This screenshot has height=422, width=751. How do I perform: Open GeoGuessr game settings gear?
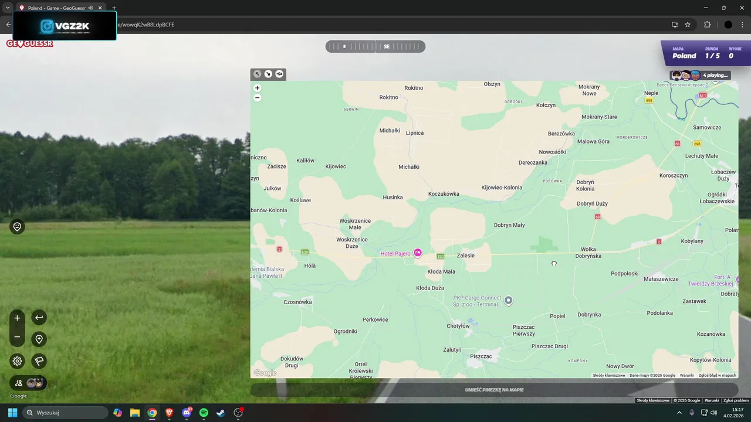click(x=17, y=361)
